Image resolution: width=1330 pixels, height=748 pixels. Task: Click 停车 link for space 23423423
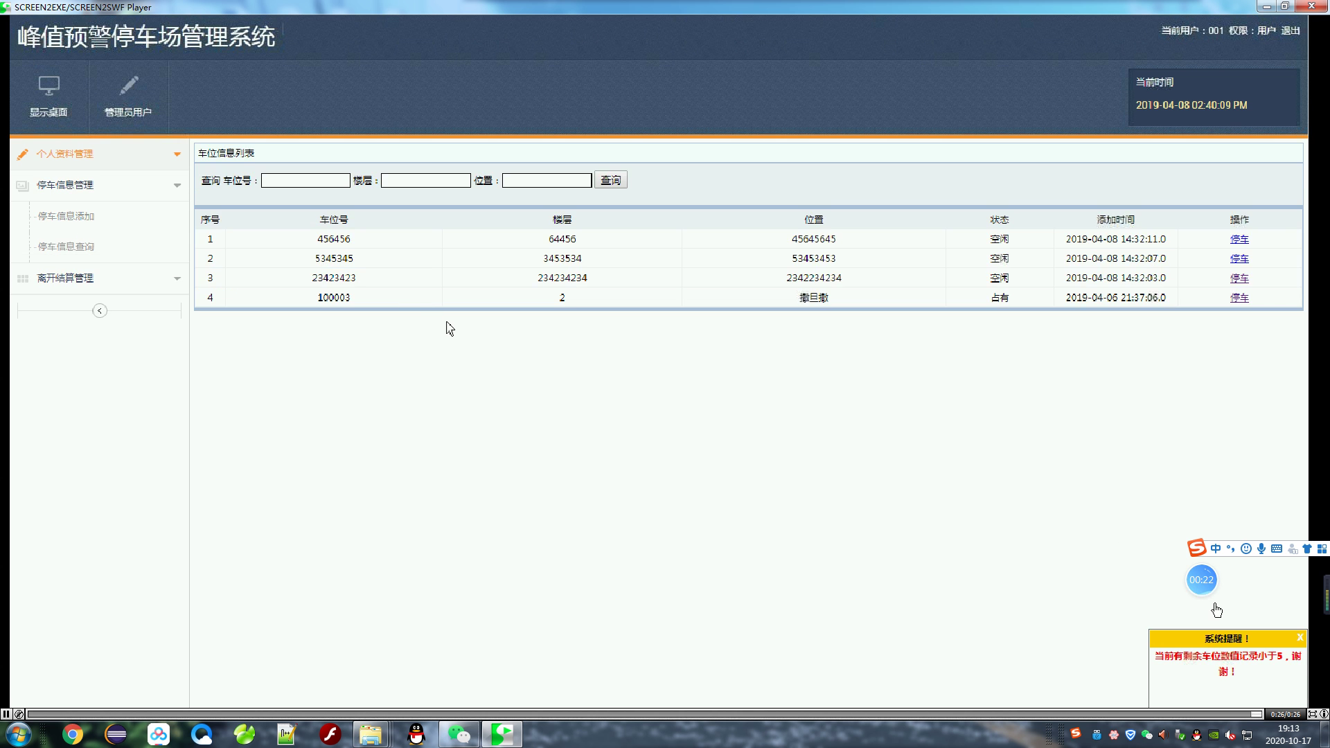1239,278
